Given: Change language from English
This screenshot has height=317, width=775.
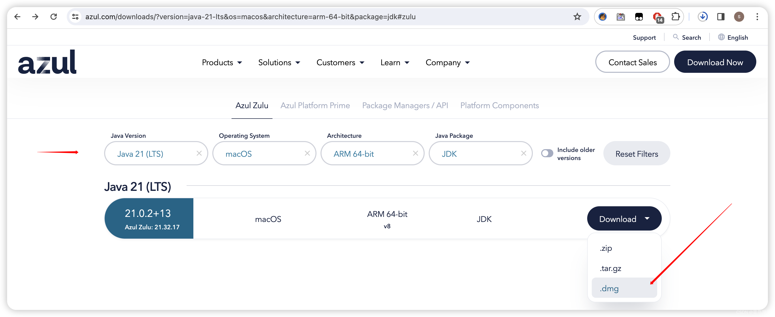Looking at the screenshot, I should 733,37.
